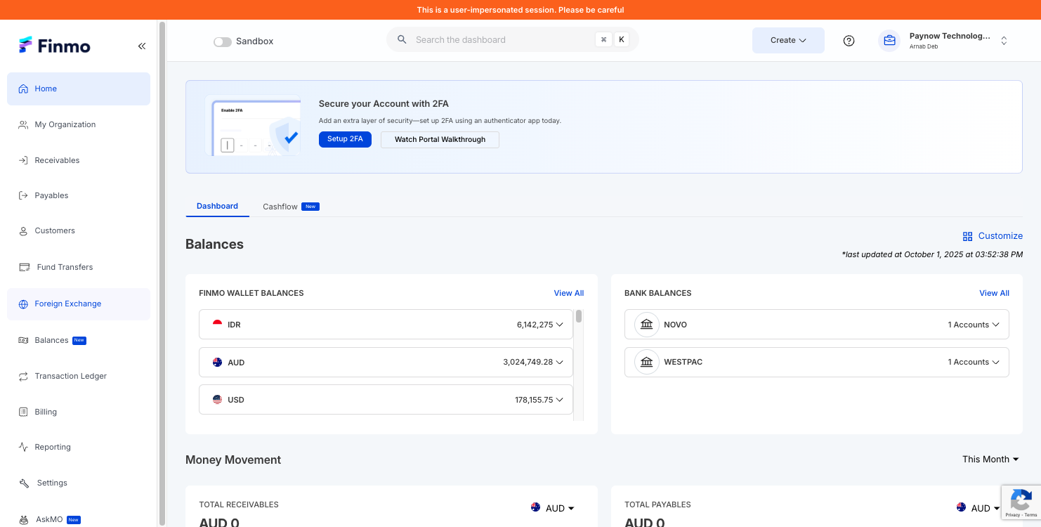
Task: Click the search magnifier icon
Action: [x=402, y=40]
